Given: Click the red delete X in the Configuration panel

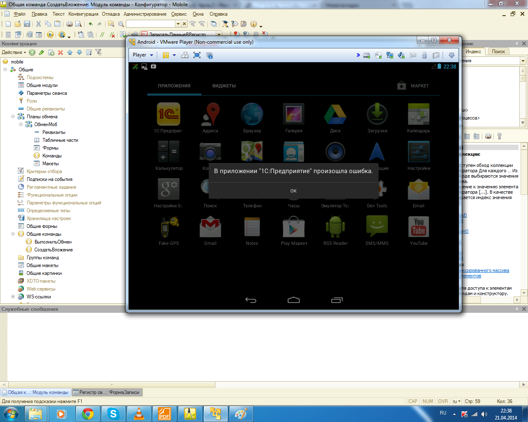Looking at the screenshot, I should pyautogui.click(x=60, y=52).
